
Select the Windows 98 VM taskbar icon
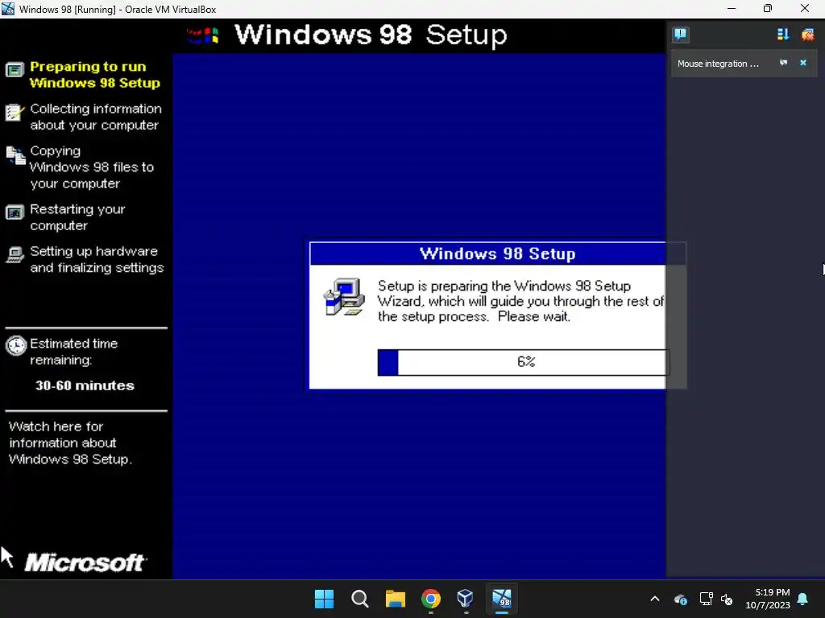501,599
